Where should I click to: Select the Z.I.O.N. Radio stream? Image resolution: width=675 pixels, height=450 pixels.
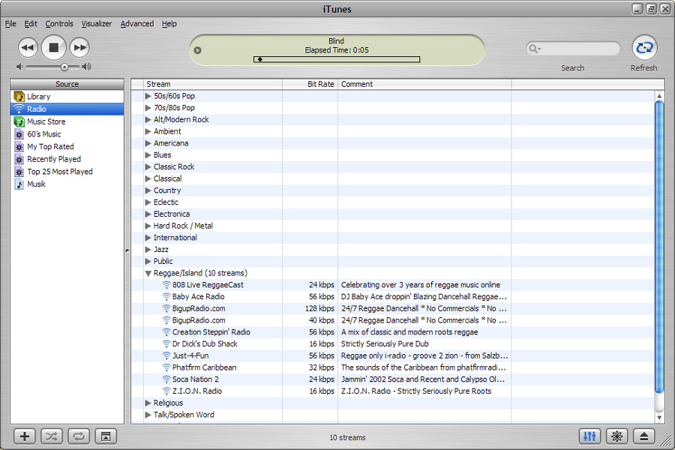[x=392, y=391]
